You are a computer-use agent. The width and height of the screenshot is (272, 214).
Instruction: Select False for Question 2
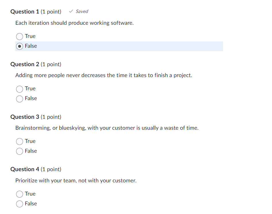(x=19, y=99)
